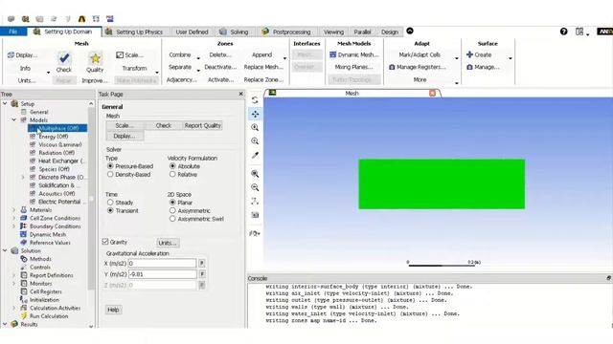Click the Y gravitational acceleration field
Image resolution: width=613 pixels, height=344 pixels.
(162, 274)
